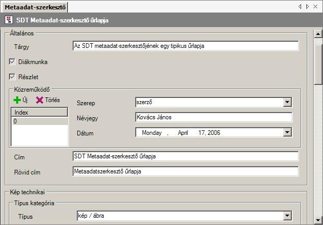This screenshot has width=323, height=225.
Task: Open the Szerep dropdown arrow
Action: [x=287, y=102]
